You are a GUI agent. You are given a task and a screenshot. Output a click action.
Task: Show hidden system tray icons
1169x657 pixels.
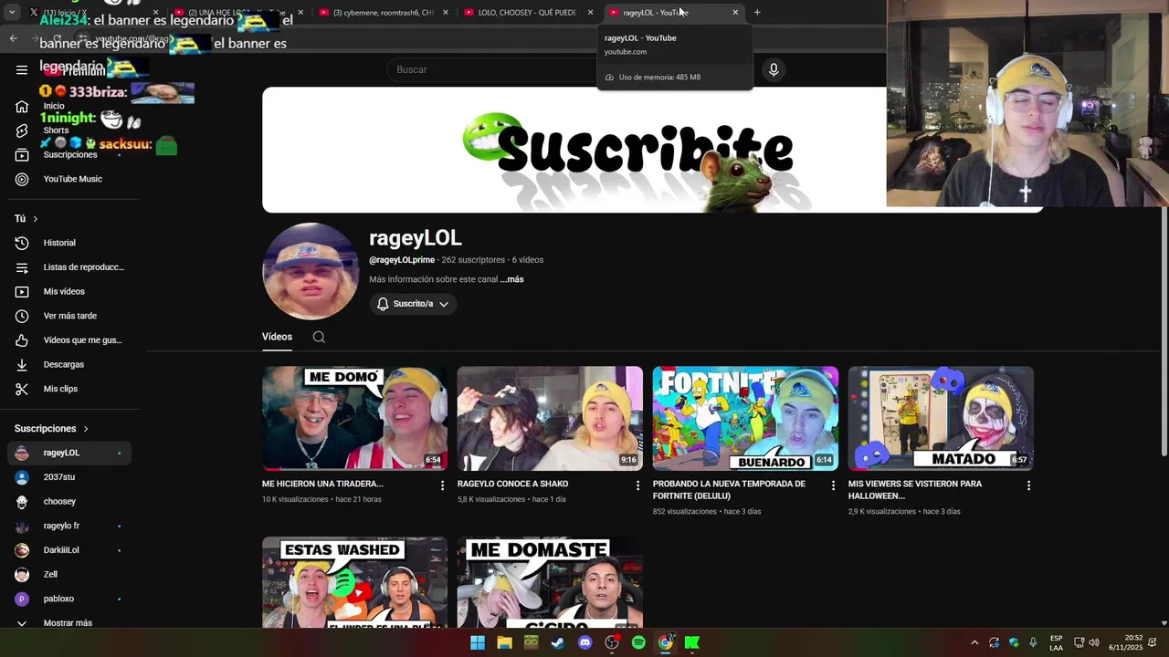[x=974, y=642]
